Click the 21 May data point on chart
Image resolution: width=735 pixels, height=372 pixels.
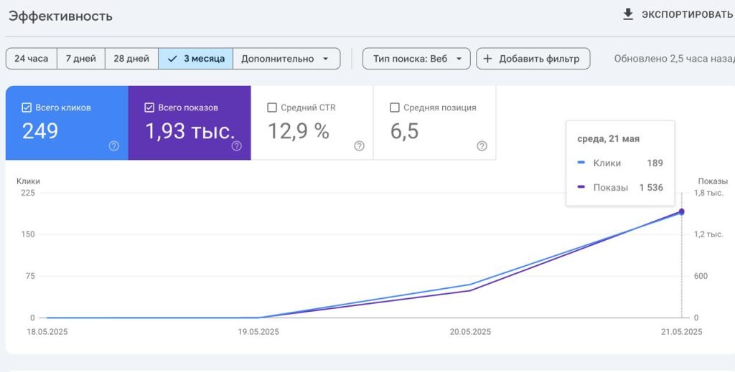[682, 212]
